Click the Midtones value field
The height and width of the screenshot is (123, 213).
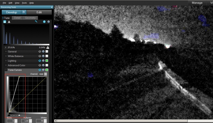click(25, 121)
